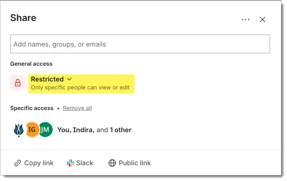The width and height of the screenshot is (287, 181).
Task: Share via the Slack button
Action: [80, 163]
